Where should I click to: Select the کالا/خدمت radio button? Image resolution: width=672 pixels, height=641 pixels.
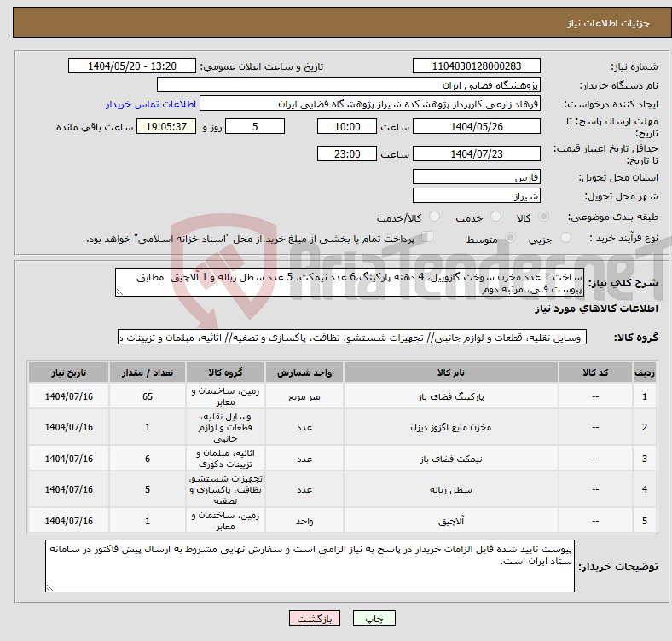[434, 217]
